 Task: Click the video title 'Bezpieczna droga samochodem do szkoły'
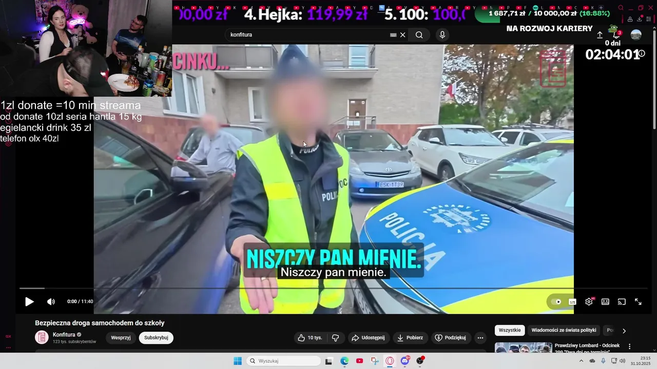tap(100, 323)
